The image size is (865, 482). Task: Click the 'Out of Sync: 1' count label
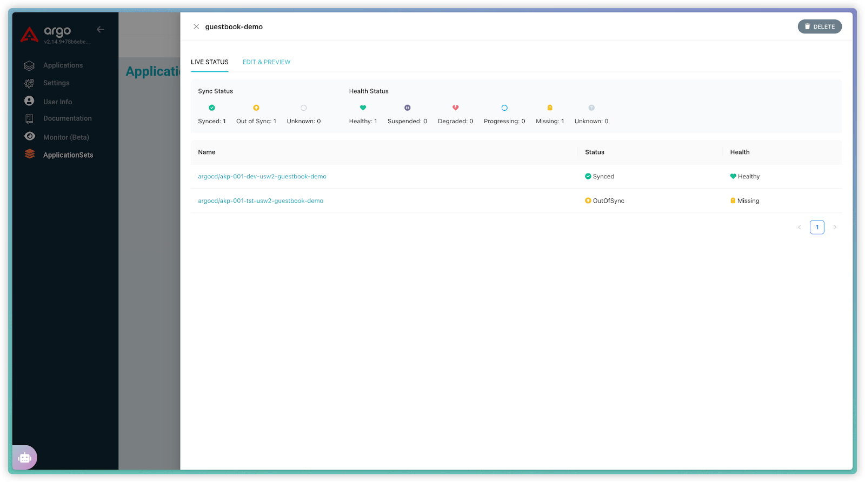256,121
